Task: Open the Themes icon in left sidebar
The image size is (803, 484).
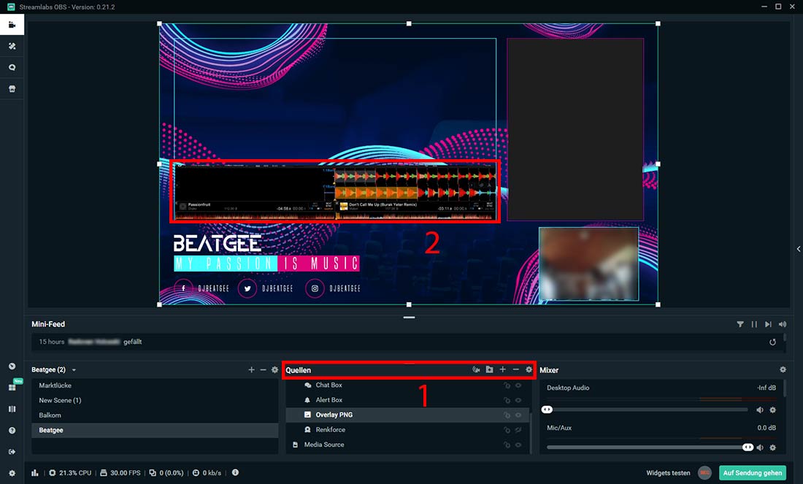Action: [x=12, y=46]
